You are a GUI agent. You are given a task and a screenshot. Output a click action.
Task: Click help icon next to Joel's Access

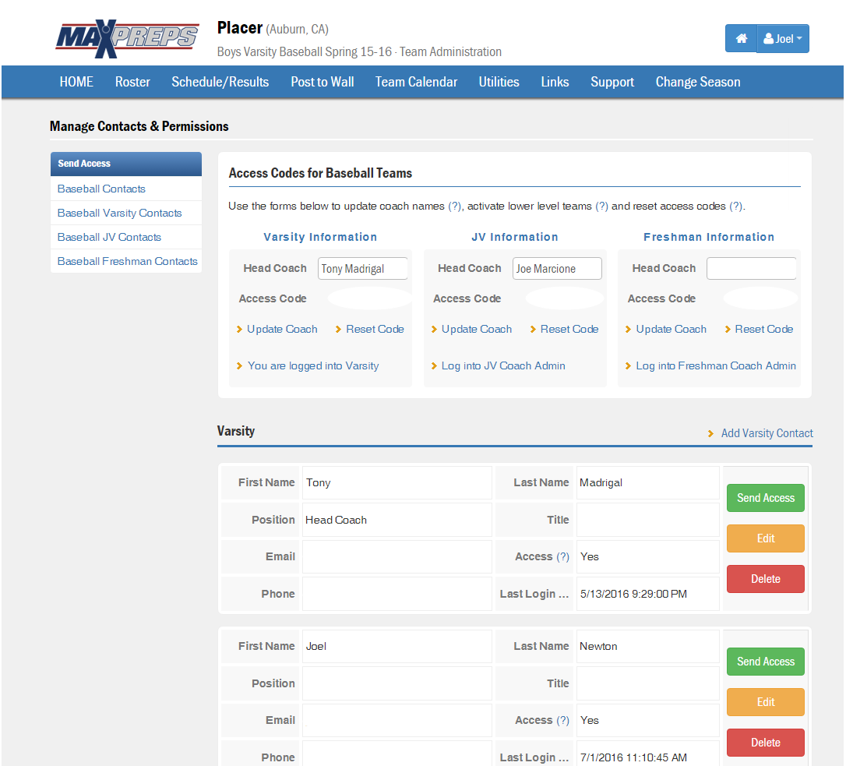[562, 721]
